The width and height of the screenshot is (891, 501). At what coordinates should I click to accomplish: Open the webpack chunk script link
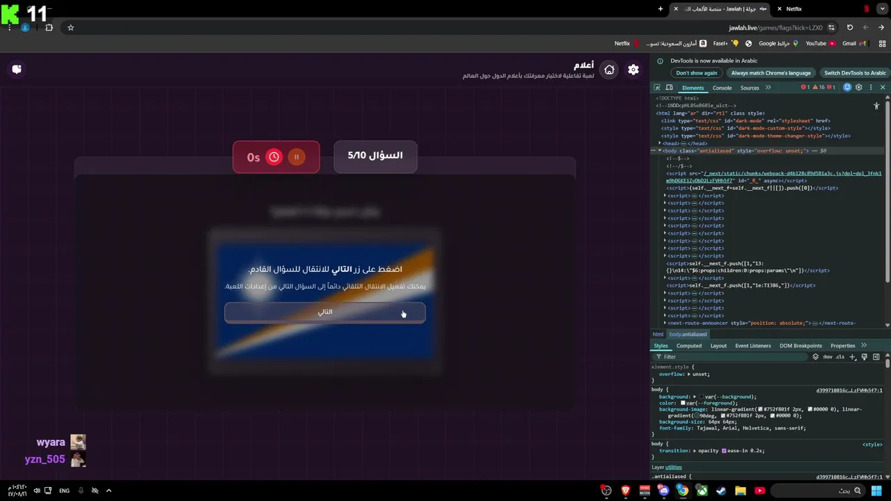(773, 177)
